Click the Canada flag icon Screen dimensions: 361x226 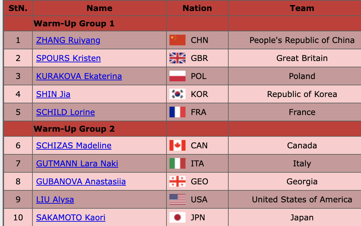point(177,146)
